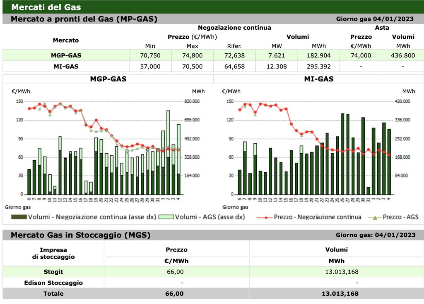Click the MGP-GAS auction volume 436.800
Image resolution: width=424 pixels, height=304 pixels.
(402, 55)
